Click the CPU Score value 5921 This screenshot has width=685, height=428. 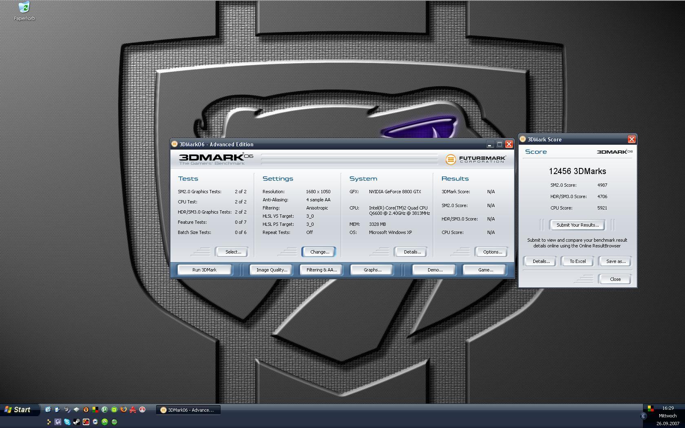[x=602, y=208]
